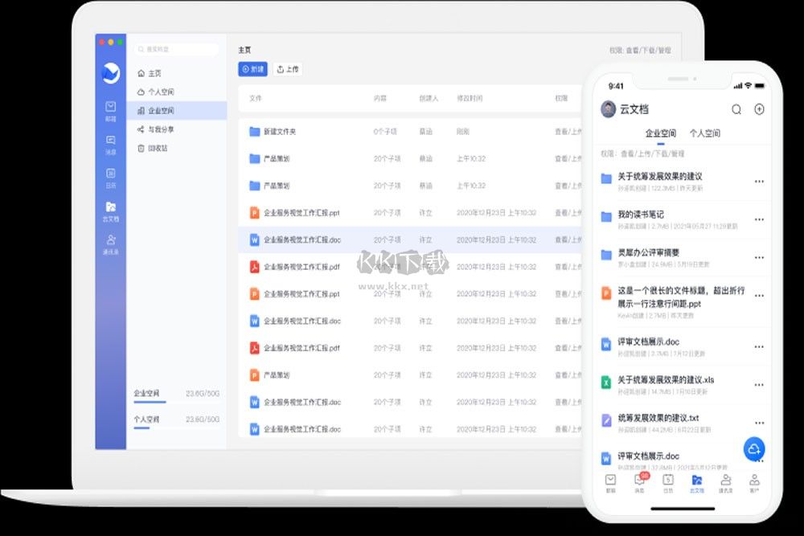Click the 新建 (New) button
Viewport: 804px width, 536px height.
pyautogui.click(x=252, y=69)
